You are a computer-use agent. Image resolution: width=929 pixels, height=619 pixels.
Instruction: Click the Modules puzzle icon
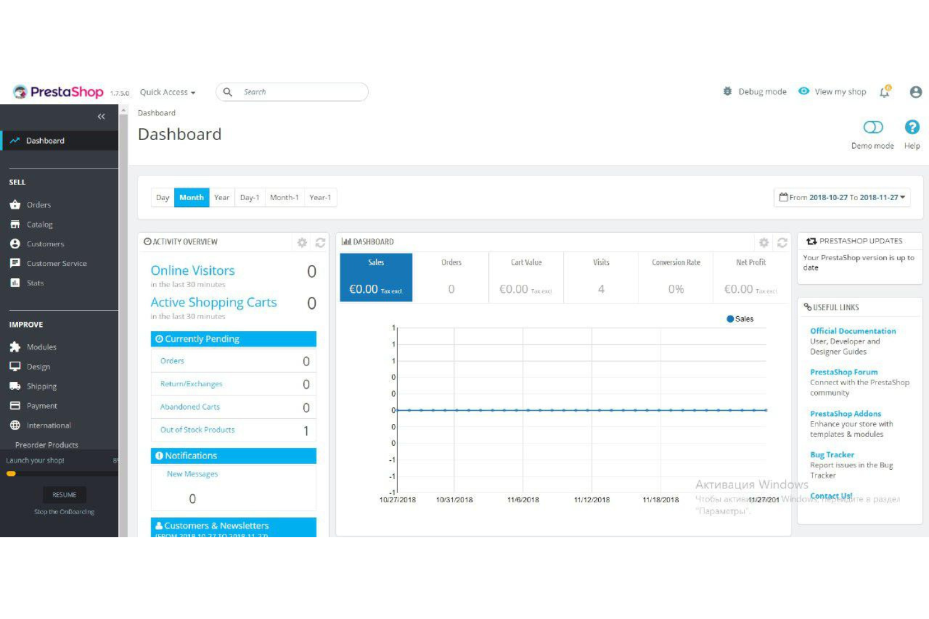click(x=15, y=347)
